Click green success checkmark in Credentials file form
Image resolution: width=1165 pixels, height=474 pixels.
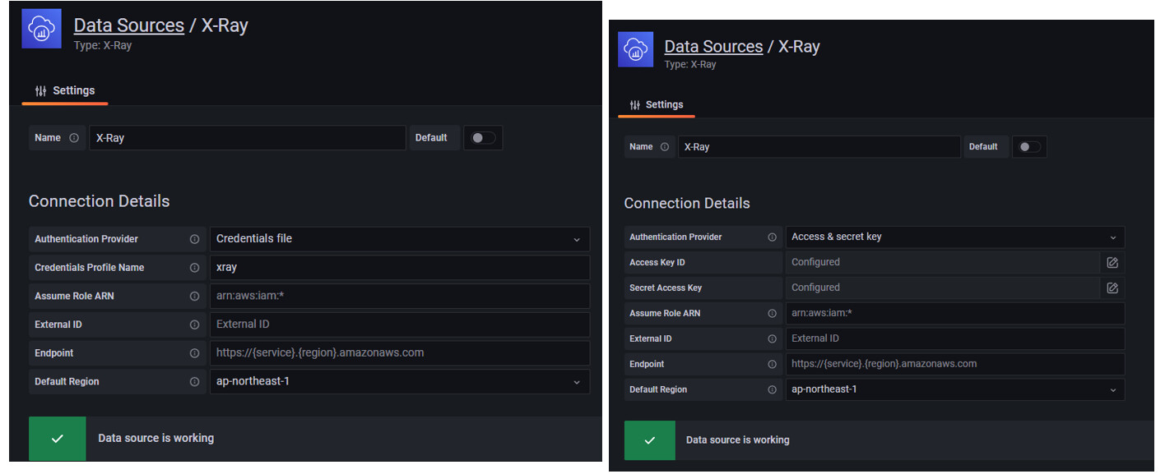pyautogui.click(x=58, y=439)
